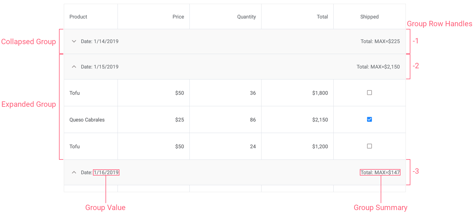
Task: Click the Quantity column header
Action: click(x=246, y=17)
